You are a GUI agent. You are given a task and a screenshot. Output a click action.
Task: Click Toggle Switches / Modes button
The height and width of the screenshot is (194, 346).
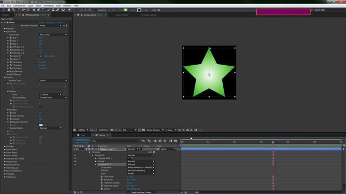(x=141, y=192)
